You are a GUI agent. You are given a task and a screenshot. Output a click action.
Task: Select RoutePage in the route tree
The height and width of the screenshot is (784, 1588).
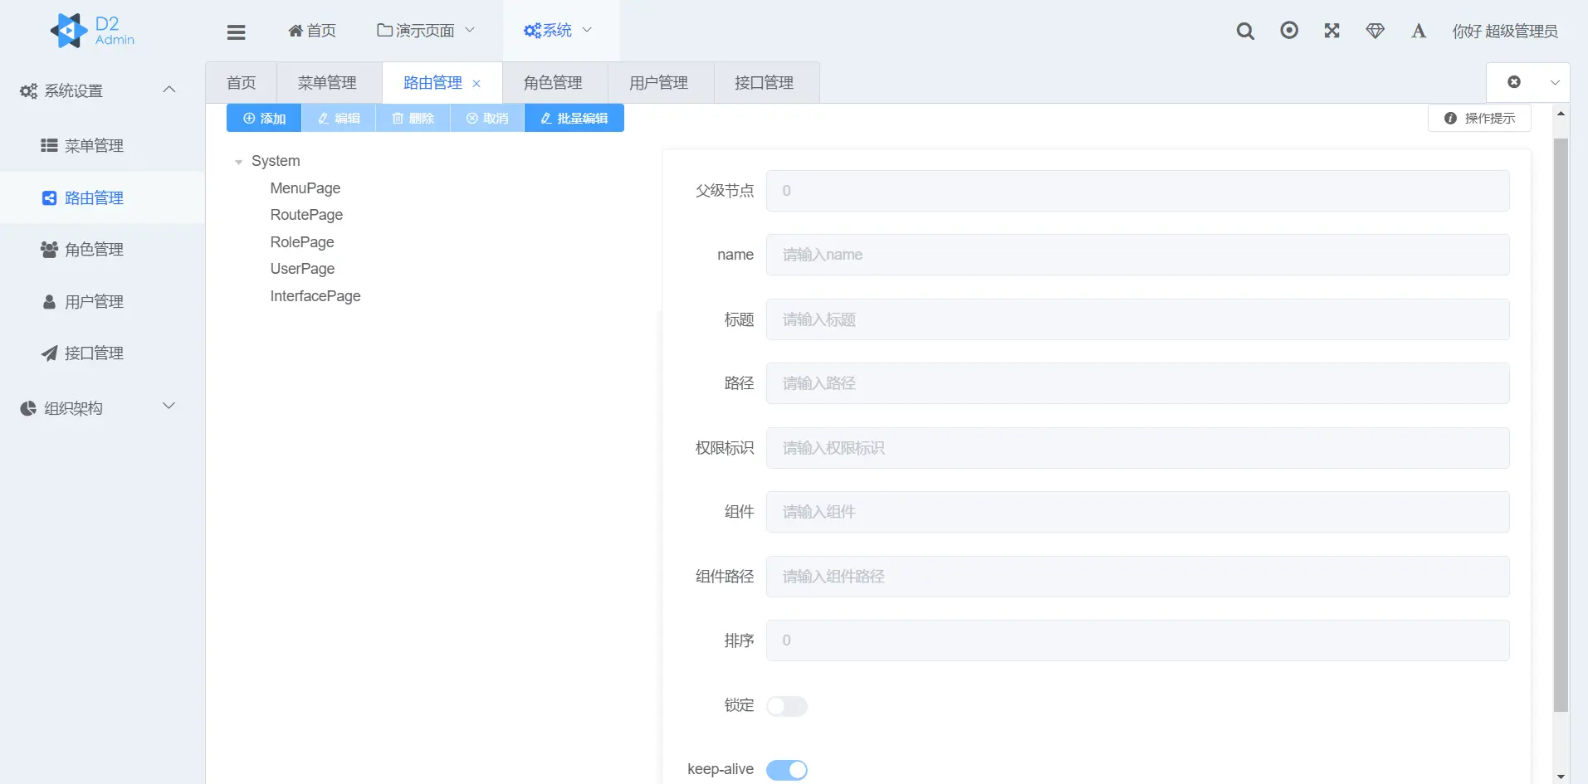pos(306,215)
